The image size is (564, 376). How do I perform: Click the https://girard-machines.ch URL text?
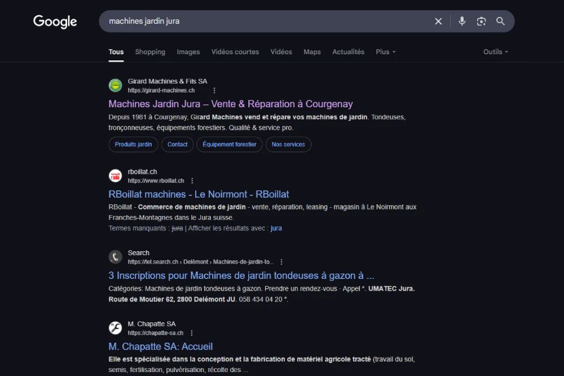161,90
